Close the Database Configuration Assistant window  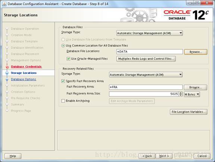[x=207, y=3]
